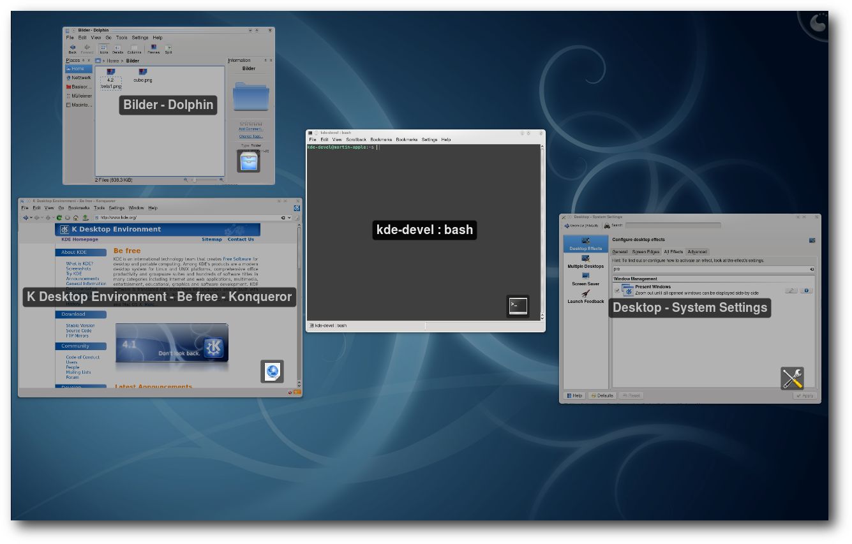Toggle Present Windows effect checkbox
The width and height of the screenshot is (852, 544).
617,290
